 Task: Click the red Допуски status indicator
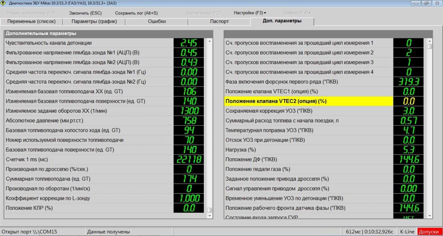tap(430, 232)
